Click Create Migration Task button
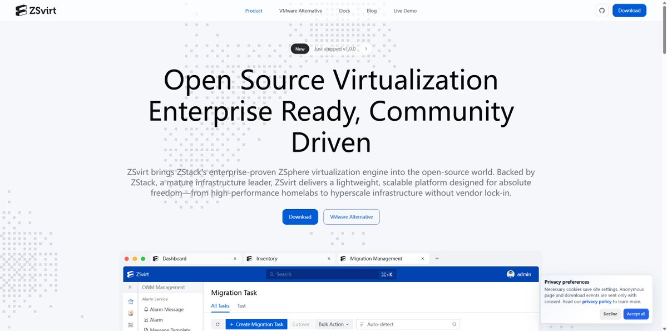667x331 pixels. tap(256, 324)
